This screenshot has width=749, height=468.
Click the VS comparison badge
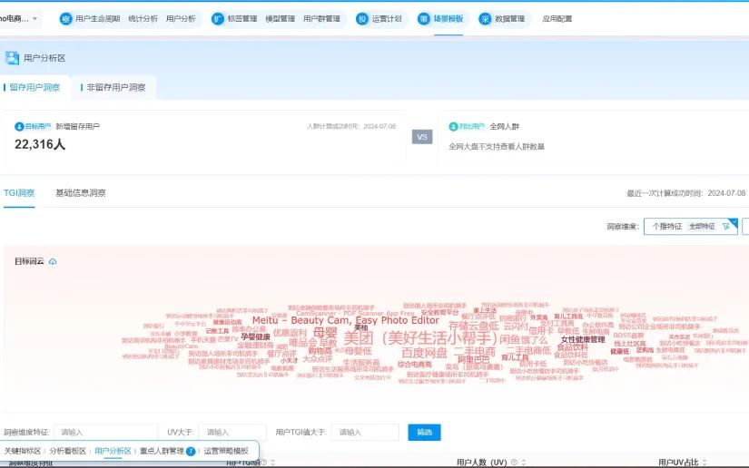pos(422,137)
